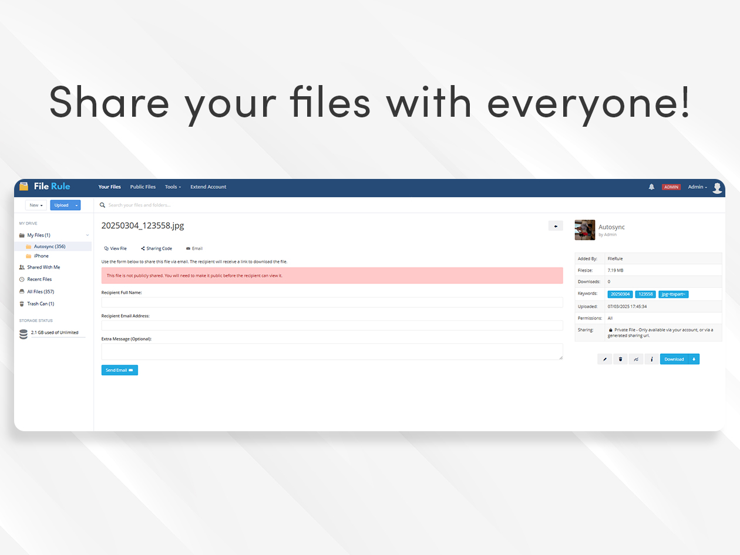Select the iPhone folder in sidebar
The width and height of the screenshot is (740, 555).
[x=41, y=256]
